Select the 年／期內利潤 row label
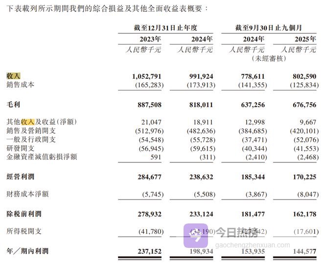 tap(27, 251)
